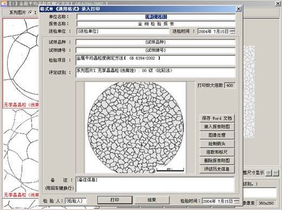Open 图像处理 image processing
Image resolution: width=282 pixels, height=210 pixels.
click(217, 135)
